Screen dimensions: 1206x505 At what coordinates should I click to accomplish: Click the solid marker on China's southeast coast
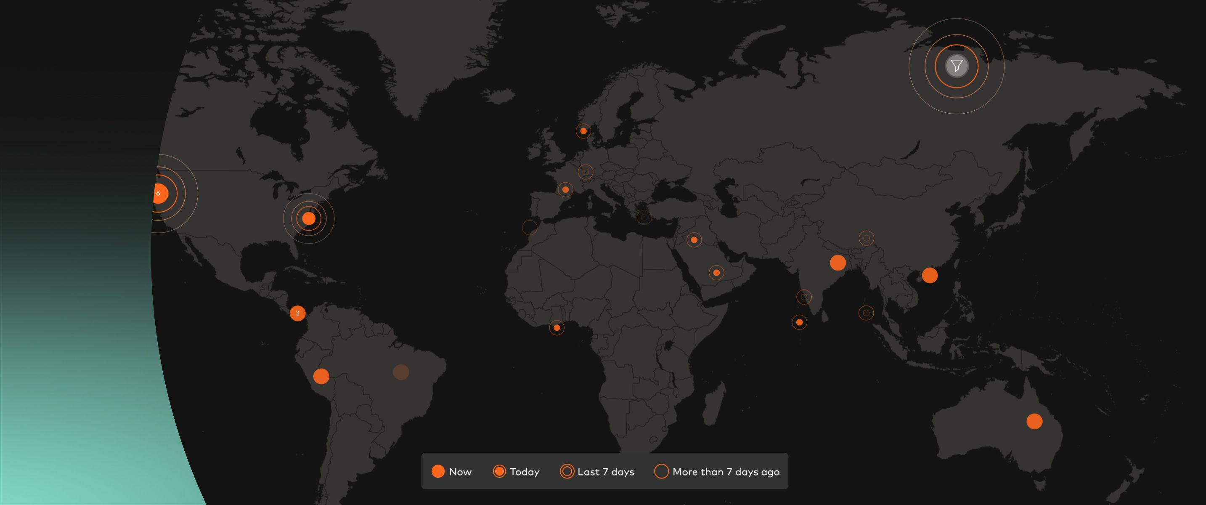[929, 276]
